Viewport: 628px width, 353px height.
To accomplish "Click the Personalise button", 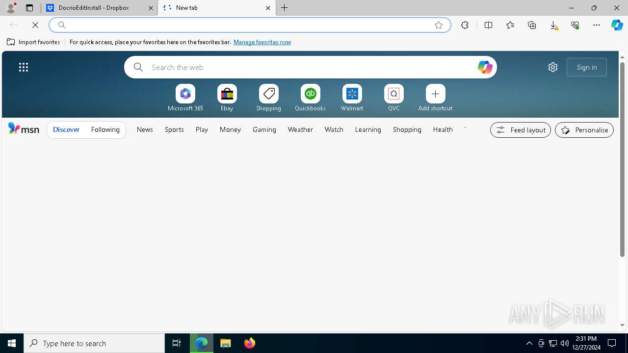I will 584,130.
